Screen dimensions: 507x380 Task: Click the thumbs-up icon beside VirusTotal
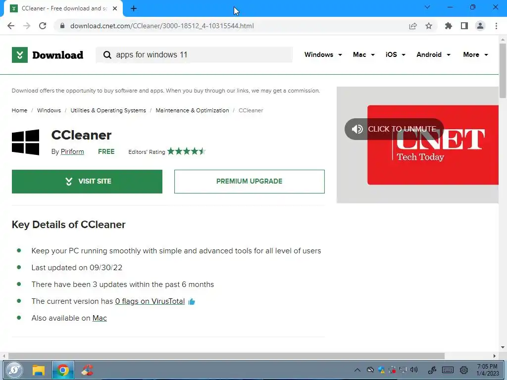[192, 301]
